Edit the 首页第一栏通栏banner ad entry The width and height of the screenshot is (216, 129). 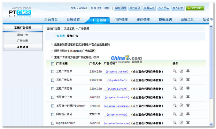181,105
